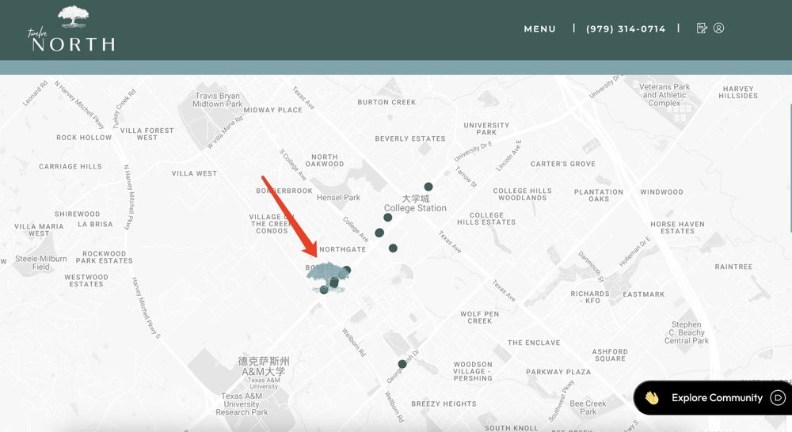Call the (979) 314-0714 phone link
Viewport: 792px width, 432px height.
pyautogui.click(x=626, y=29)
